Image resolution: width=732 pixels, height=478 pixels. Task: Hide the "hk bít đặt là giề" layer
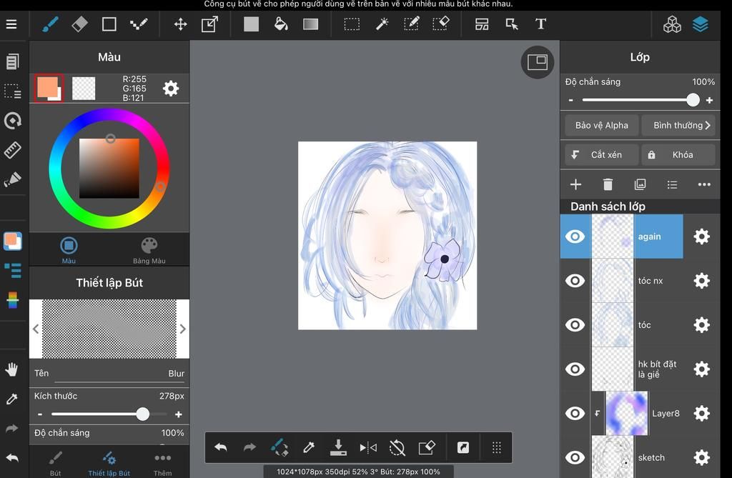pos(575,369)
